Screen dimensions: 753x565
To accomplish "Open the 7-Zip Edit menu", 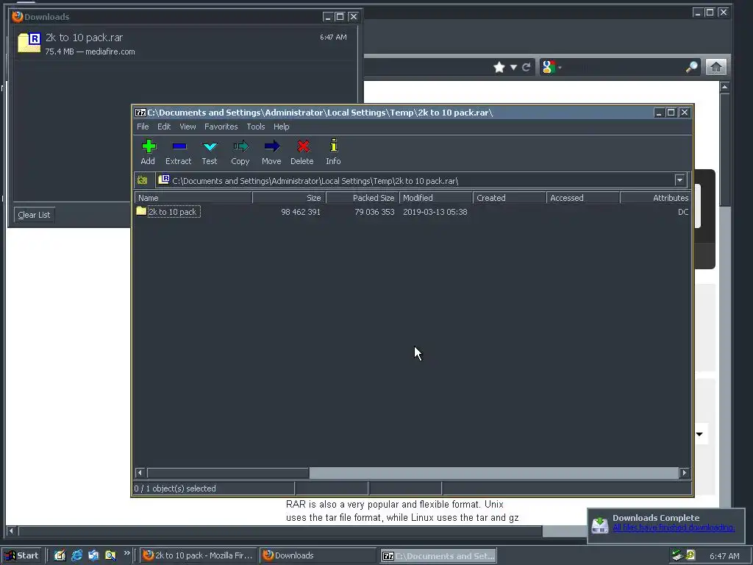I will 164,127.
